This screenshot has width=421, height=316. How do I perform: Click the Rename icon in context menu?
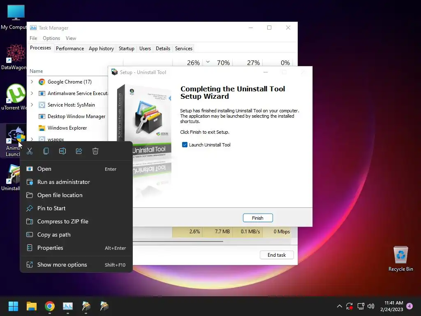[62, 151]
